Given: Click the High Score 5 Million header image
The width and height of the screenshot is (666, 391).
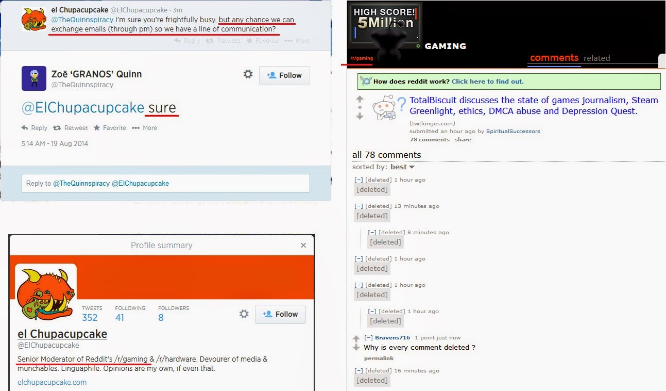Looking at the screenshot, I should click(385, 23).
